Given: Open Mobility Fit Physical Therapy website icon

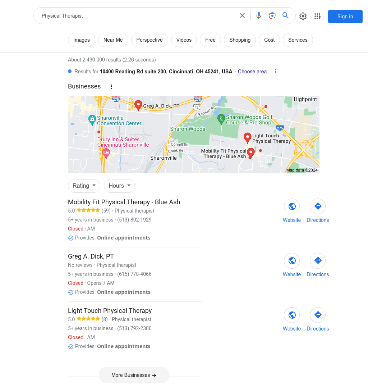Looking at the screenshot, I should pyautogui.click(x=292, y=206).
